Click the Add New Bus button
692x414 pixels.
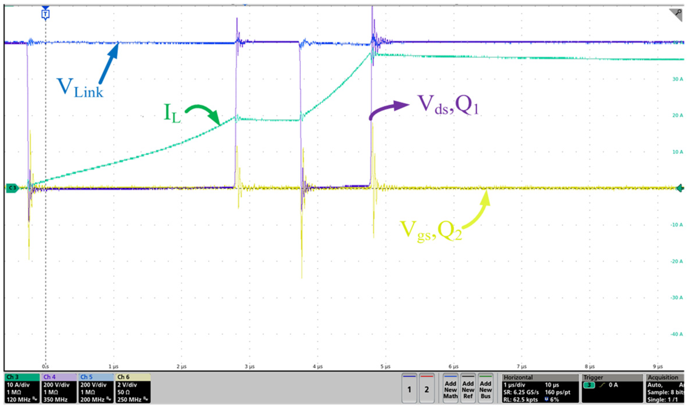485,389
